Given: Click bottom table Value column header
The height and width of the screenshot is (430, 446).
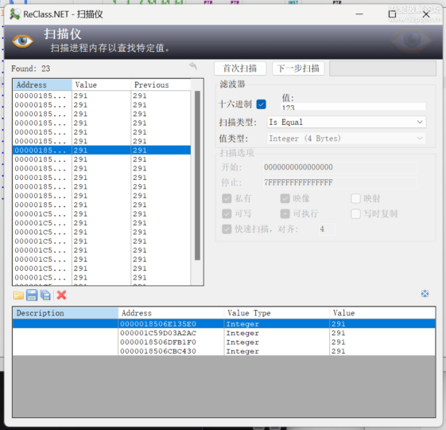Looking at the screenshot, I should 382,313.
